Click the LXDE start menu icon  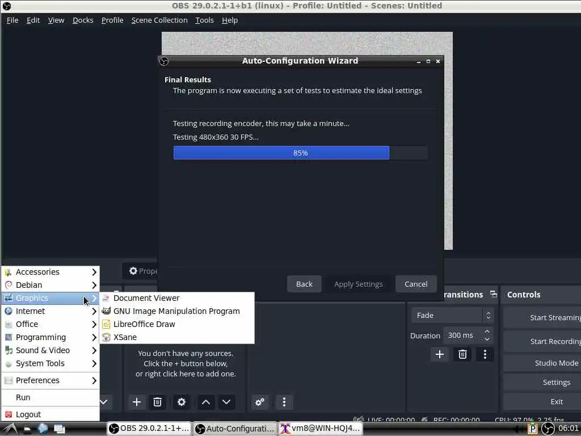click(x=10, y=429)
